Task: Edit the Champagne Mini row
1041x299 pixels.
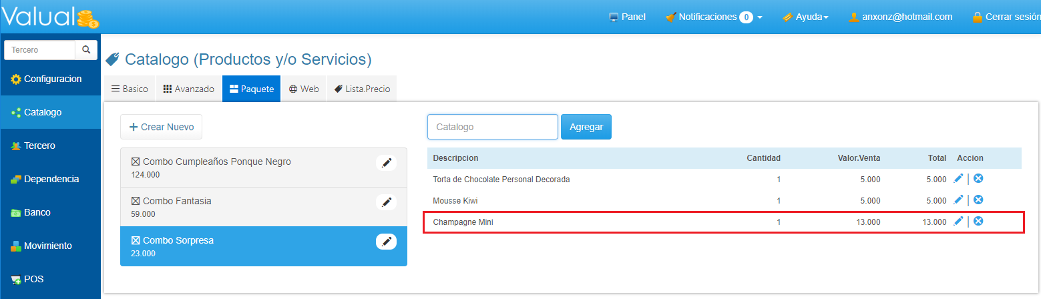Action: [958, 221]
